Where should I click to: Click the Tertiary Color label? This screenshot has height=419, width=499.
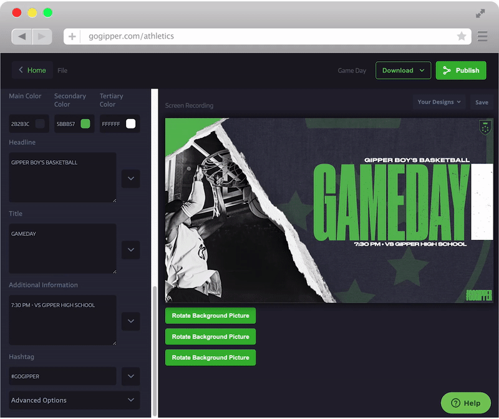112,100
